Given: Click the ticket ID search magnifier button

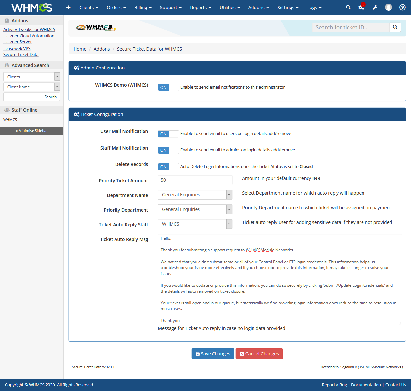Looking at the screenshot, I should point(395,27).
